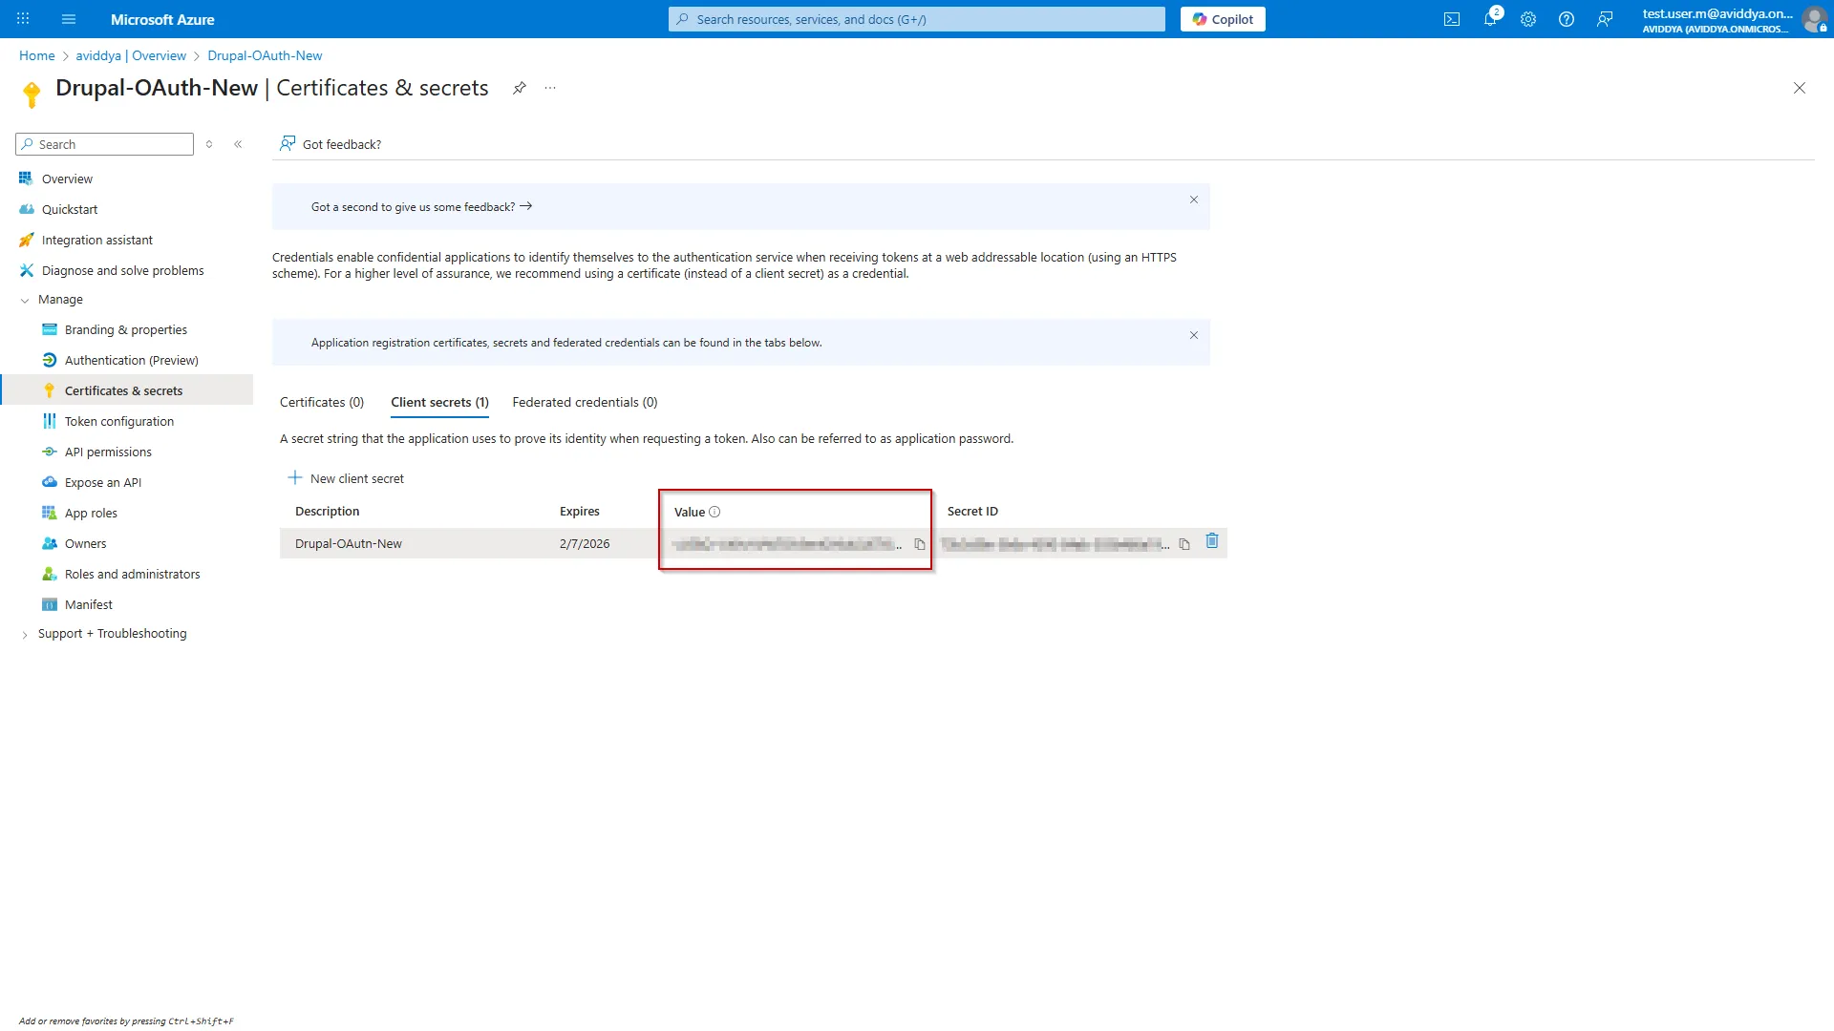Viewport: 1834px width, 1031px height.
Task: Click the Secret ID column header
Action: click(972, 512)
